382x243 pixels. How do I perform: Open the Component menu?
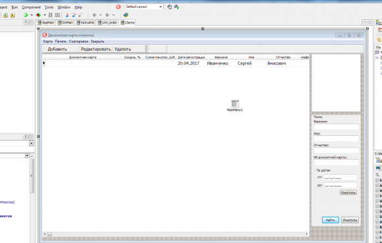point(31,7)
